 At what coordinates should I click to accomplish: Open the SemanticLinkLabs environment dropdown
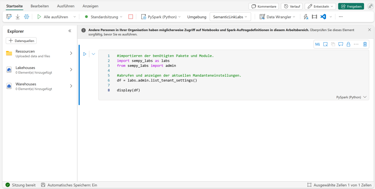[230, 17]
